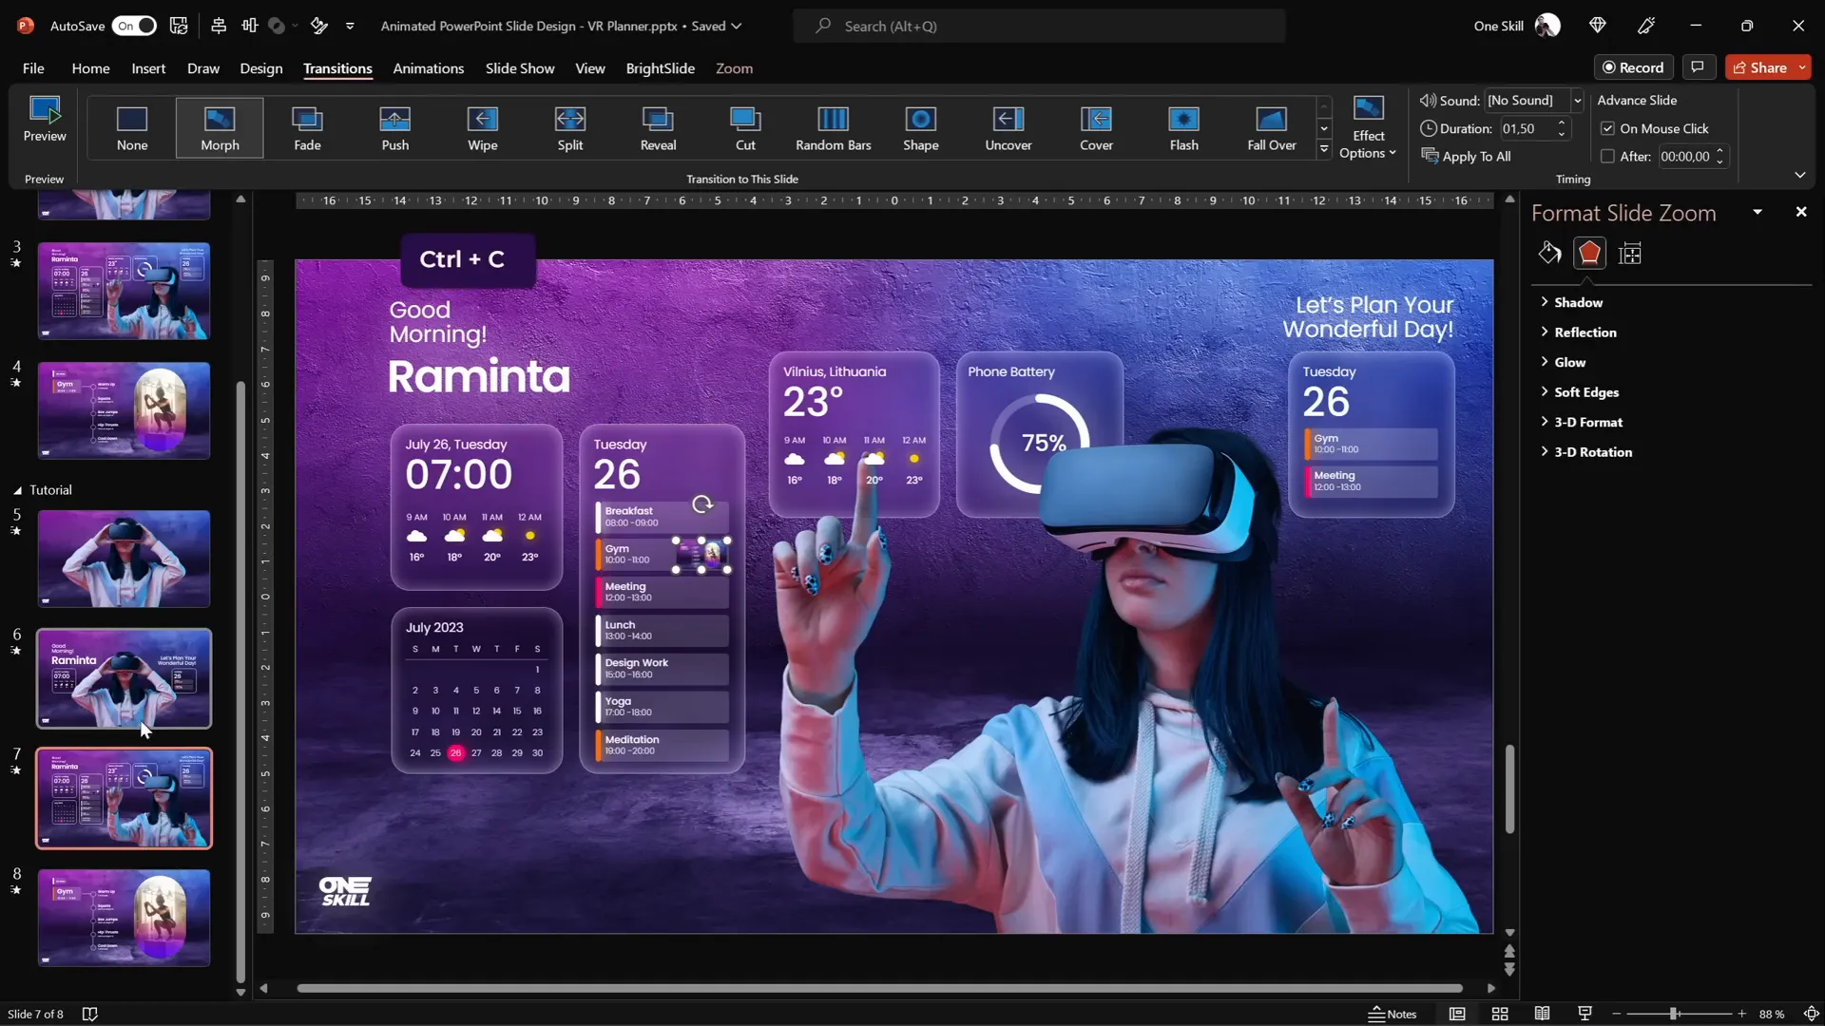The image size is (1825, 1026).
Task: Apply the Cover transition
Action: (1096, 128)
